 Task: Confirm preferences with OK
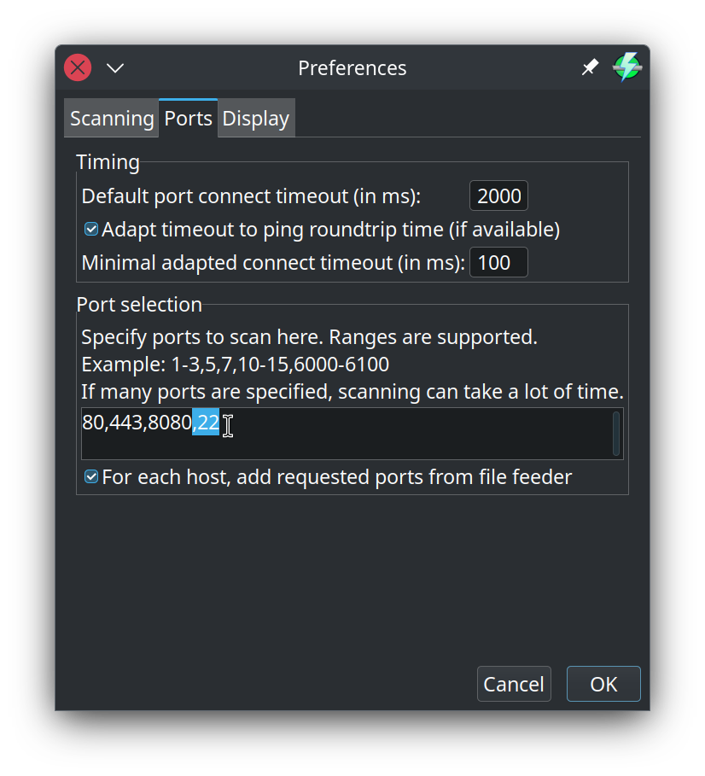[x=603, y=684]
